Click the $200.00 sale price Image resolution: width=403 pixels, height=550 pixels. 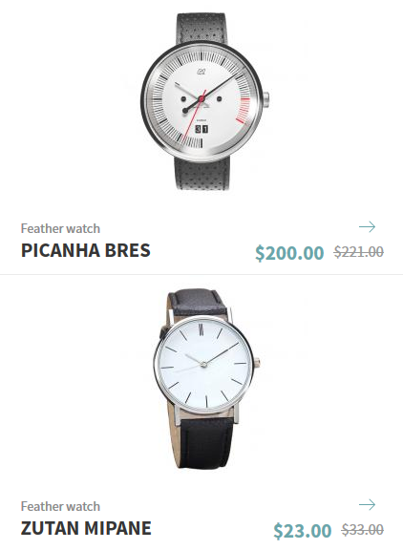coord(289,253)
